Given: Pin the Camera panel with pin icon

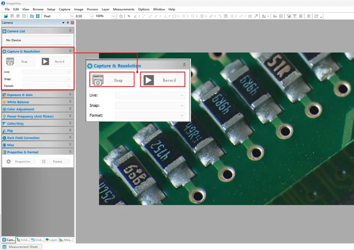Looking at the screenshot, I should (x=68, y=23).
